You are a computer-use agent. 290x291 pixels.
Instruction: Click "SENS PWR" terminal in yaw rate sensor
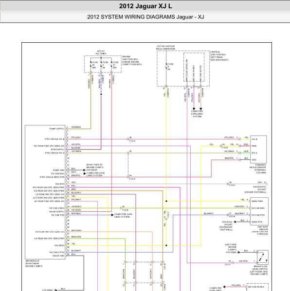[257, 201]
